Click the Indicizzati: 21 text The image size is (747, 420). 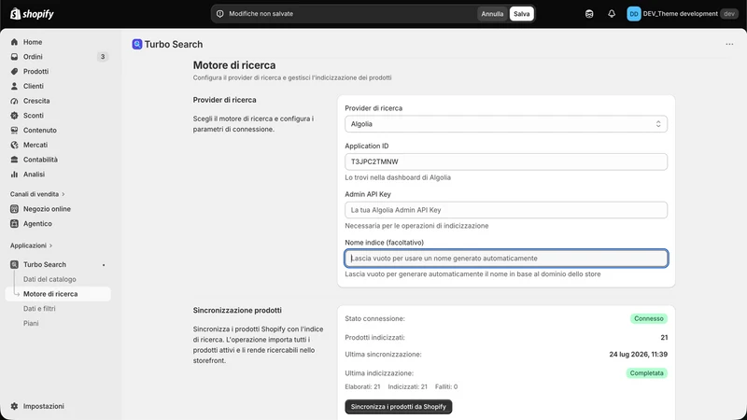tap(407, 386)
